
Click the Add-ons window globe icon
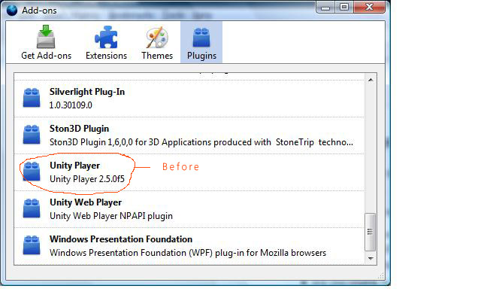(x=12, y=10)
